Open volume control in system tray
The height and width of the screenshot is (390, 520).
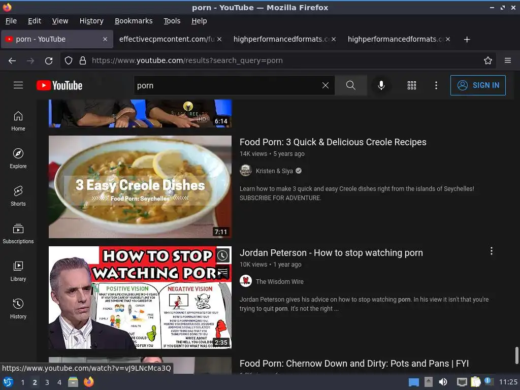click(x=443, y=382)
